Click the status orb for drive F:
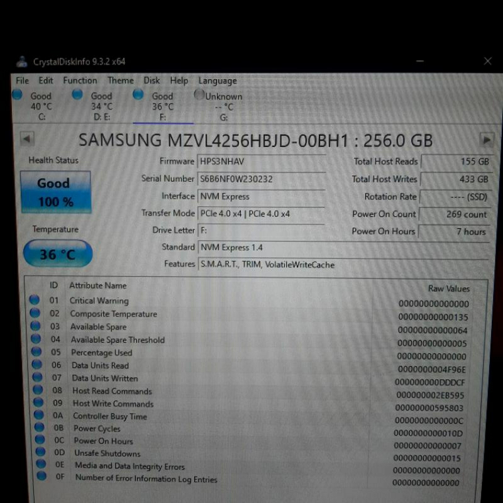 [138, 94]
